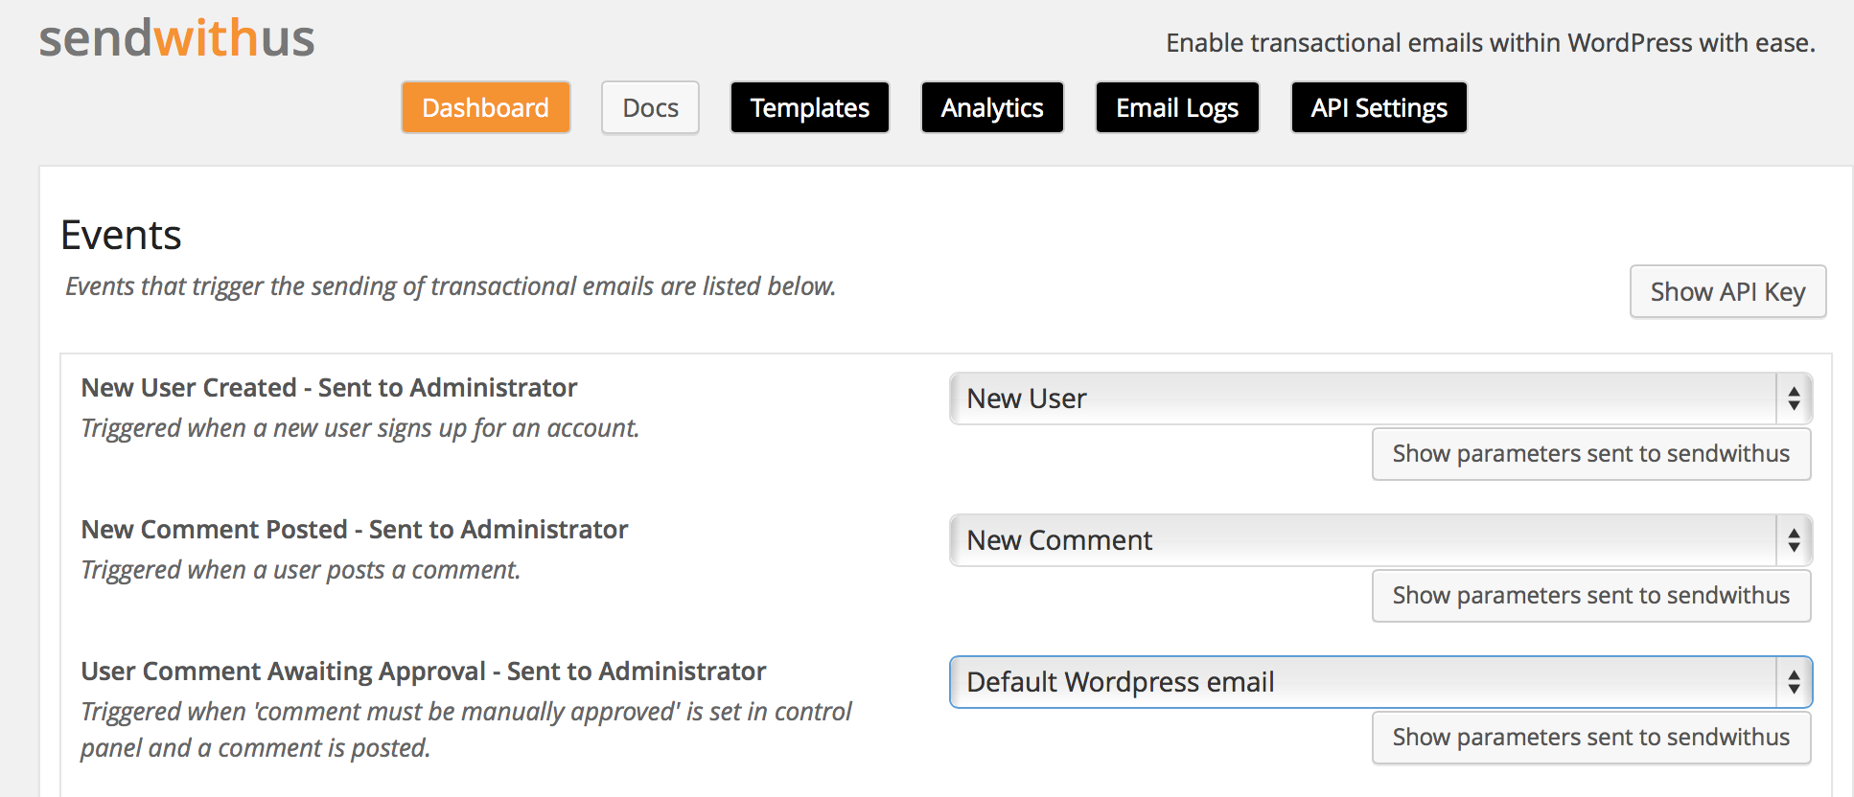
Task: Open the Docs page
Action: [650, 107]
